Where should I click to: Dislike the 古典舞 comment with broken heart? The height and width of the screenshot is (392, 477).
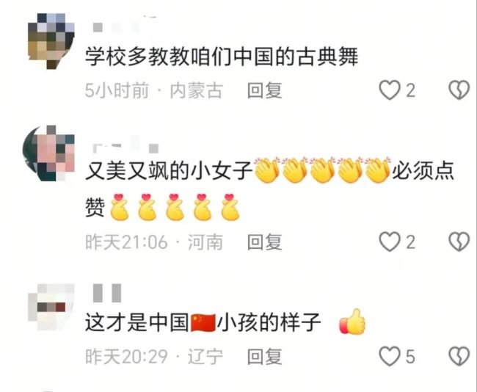459,90
